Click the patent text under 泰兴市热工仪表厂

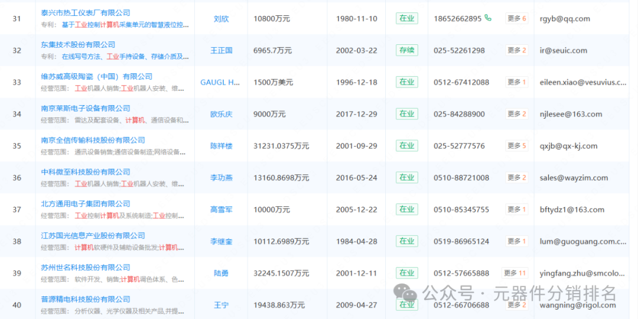click(125, 25)
